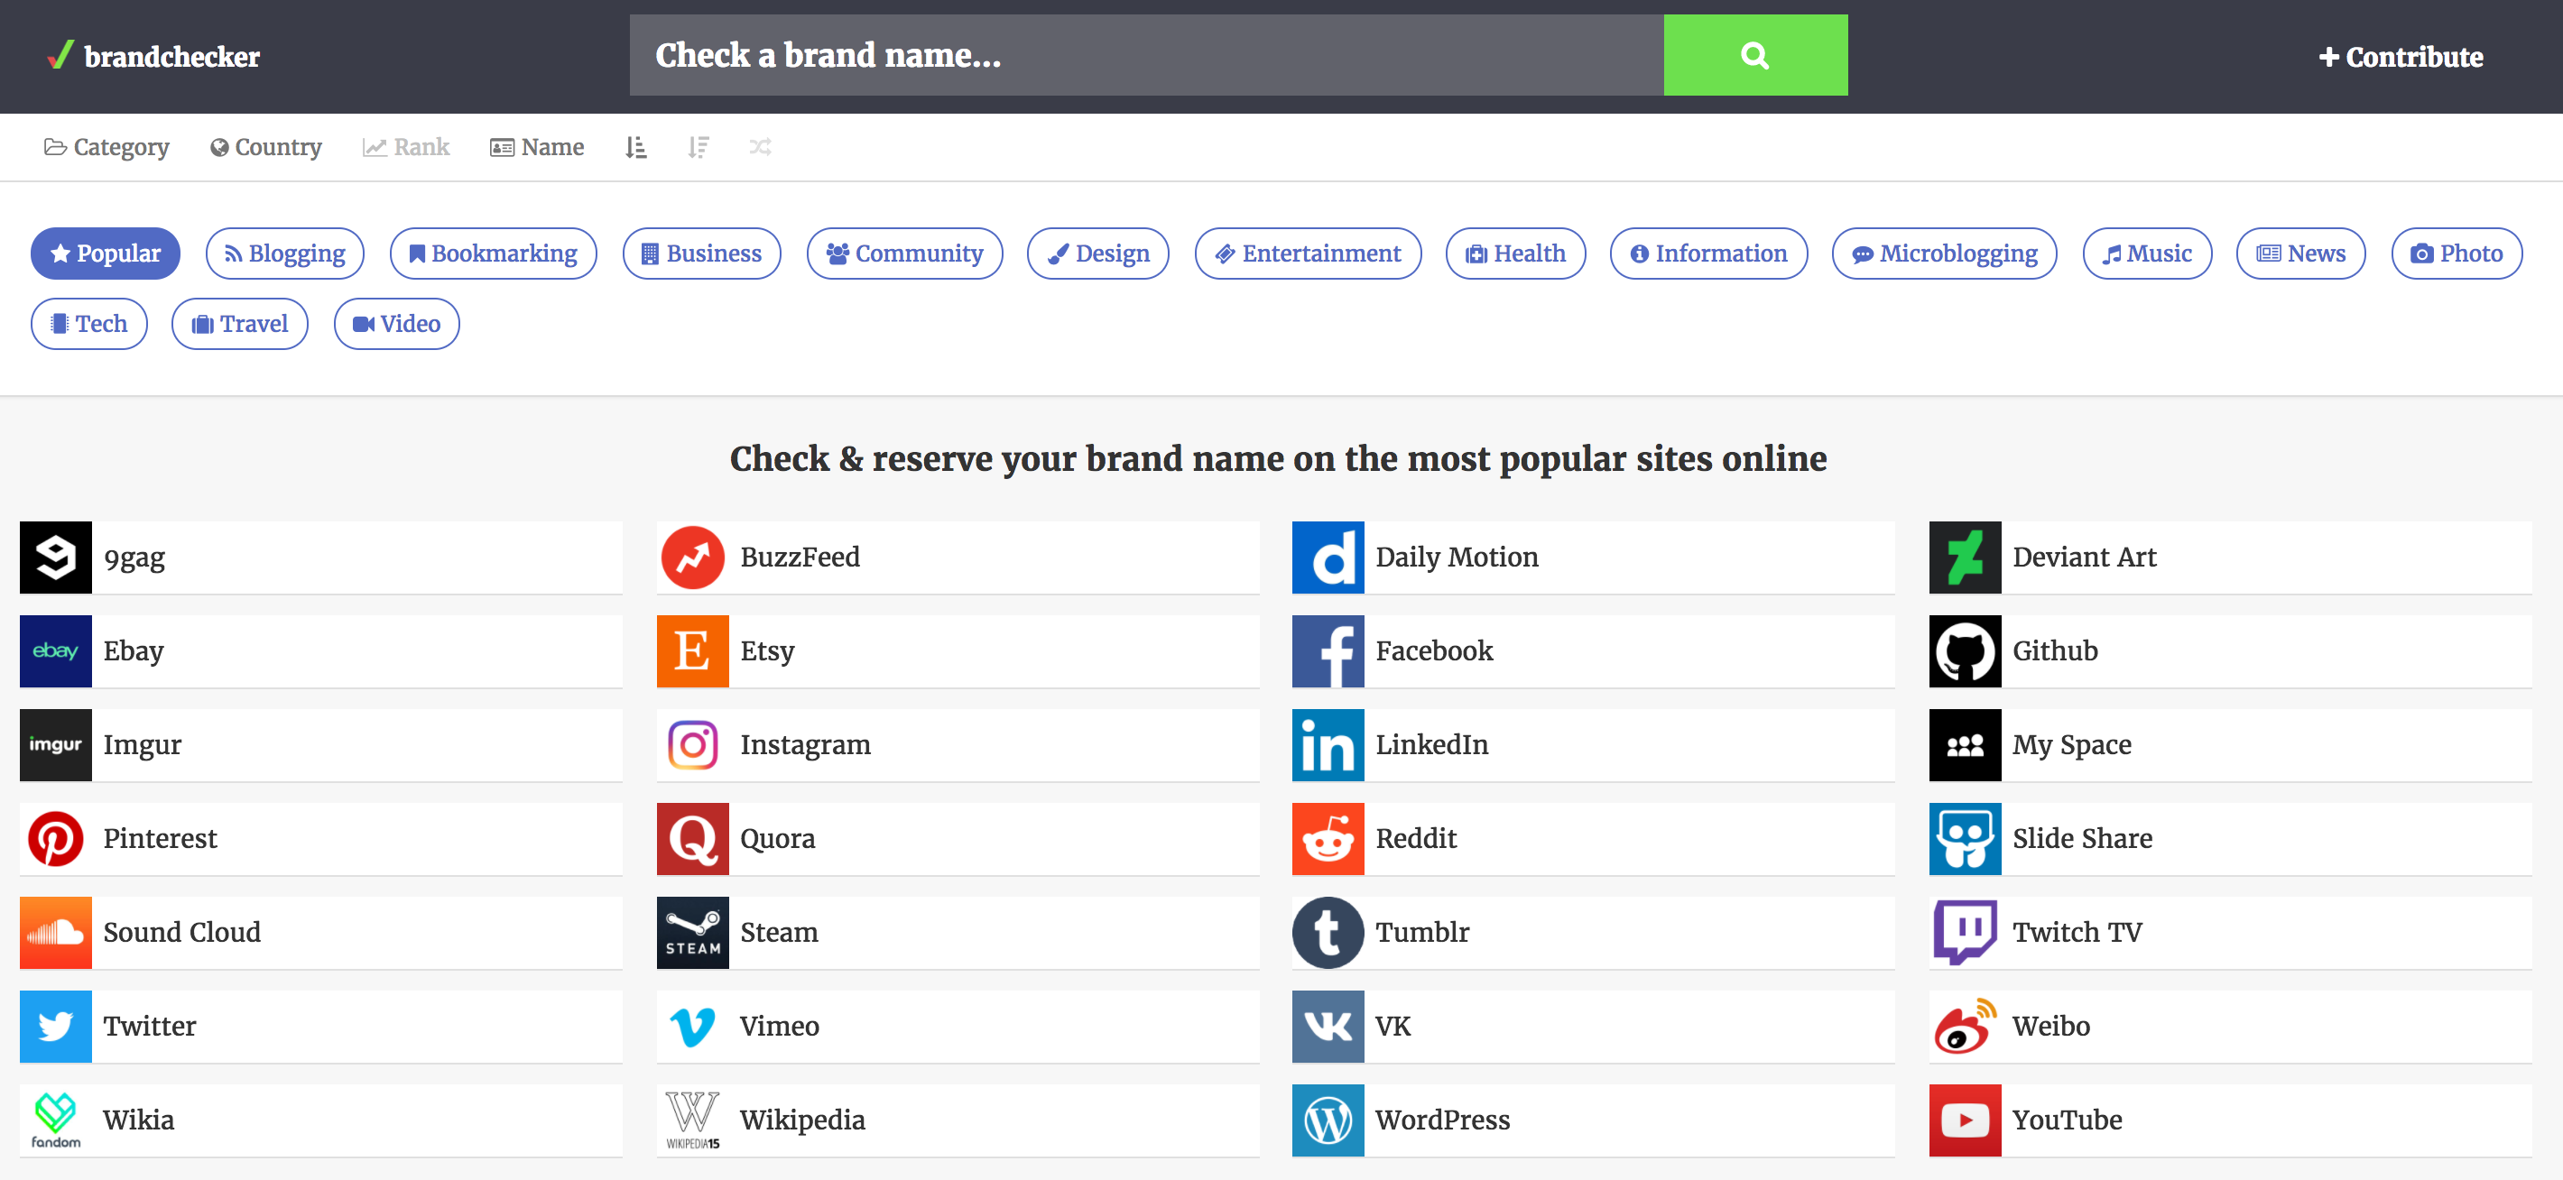The height and width of the screenshot is (1180, 2563).
Task: Click the Twitch TV logo
Action: pyautogui.click(x=1964, y=932)
